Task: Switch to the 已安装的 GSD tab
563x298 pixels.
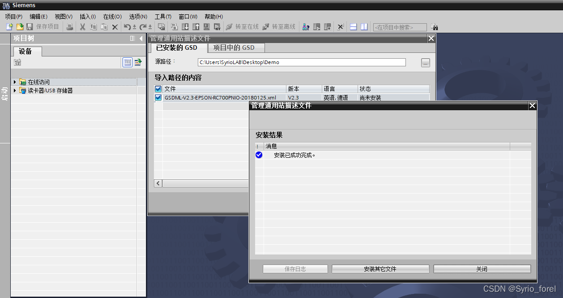Action: (179, 48)
